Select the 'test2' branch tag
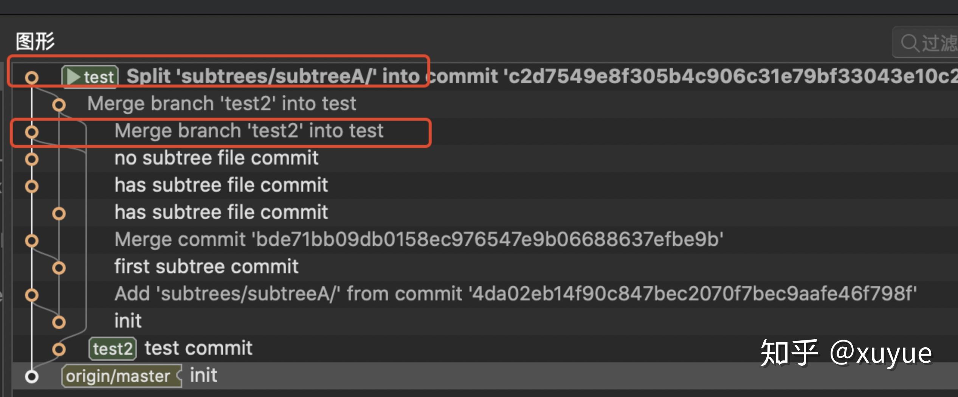 tap(112, 348)
